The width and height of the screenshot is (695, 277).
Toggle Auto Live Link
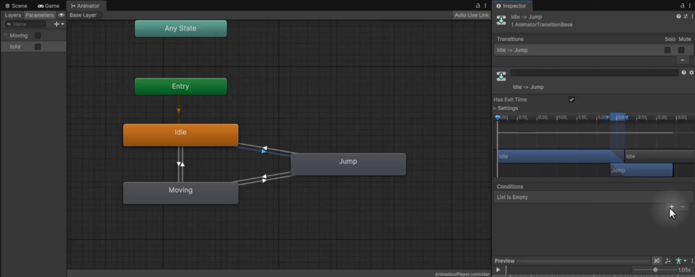pyautogui.click(x=472, y=15)
